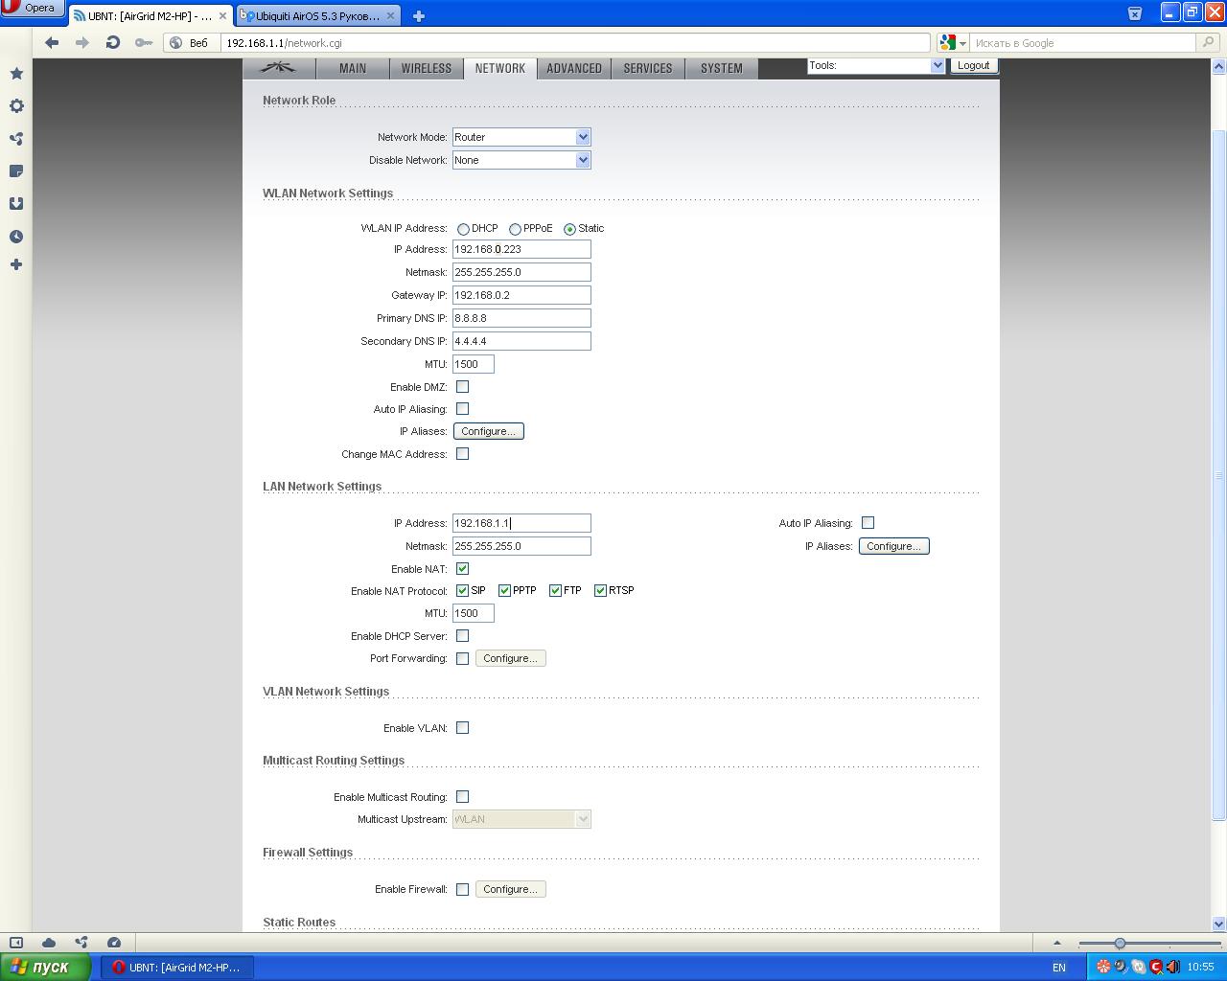1227x981 pixels.
Task: Open the Network Mode dropdown
Action: [521, 137]
